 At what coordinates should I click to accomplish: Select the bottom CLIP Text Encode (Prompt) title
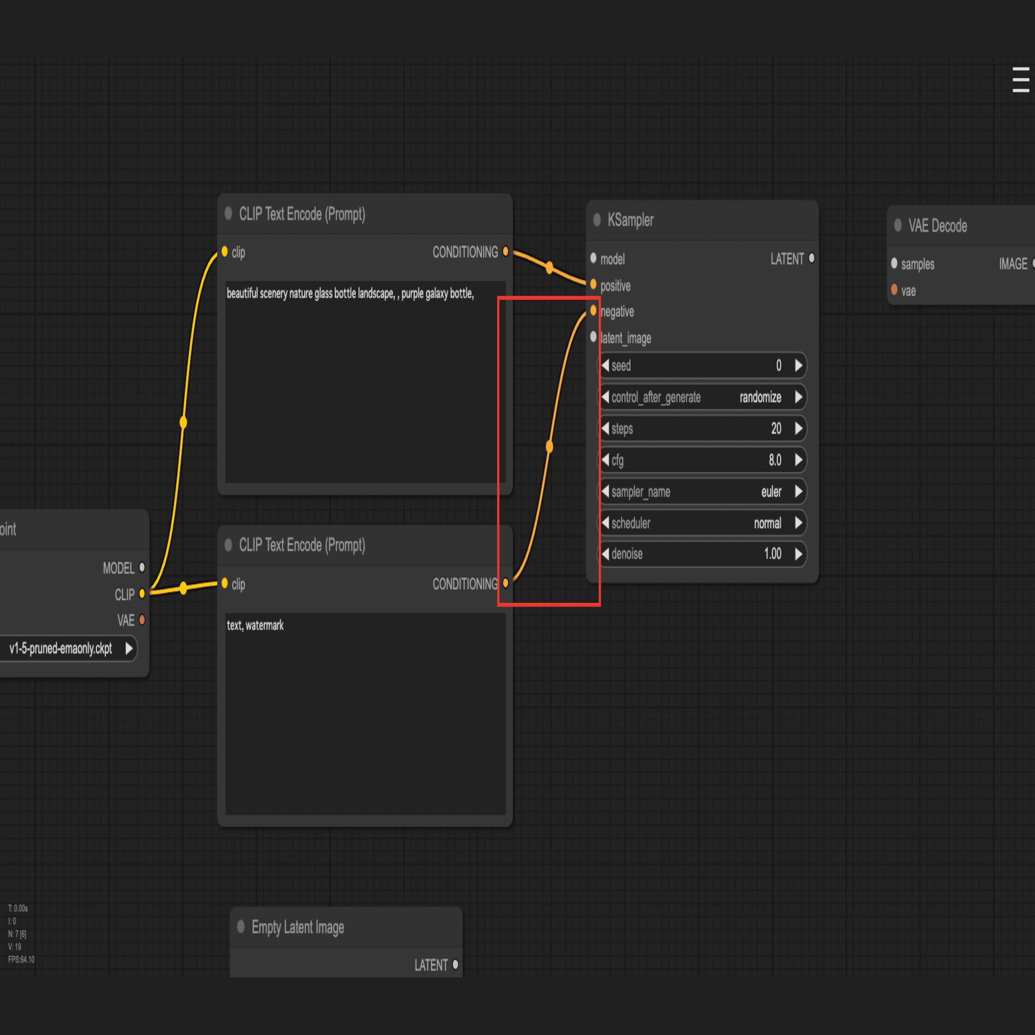click(x=302, y=545)
